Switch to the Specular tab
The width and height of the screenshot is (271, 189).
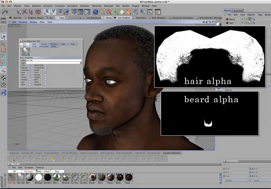click(x=44, y=44)
